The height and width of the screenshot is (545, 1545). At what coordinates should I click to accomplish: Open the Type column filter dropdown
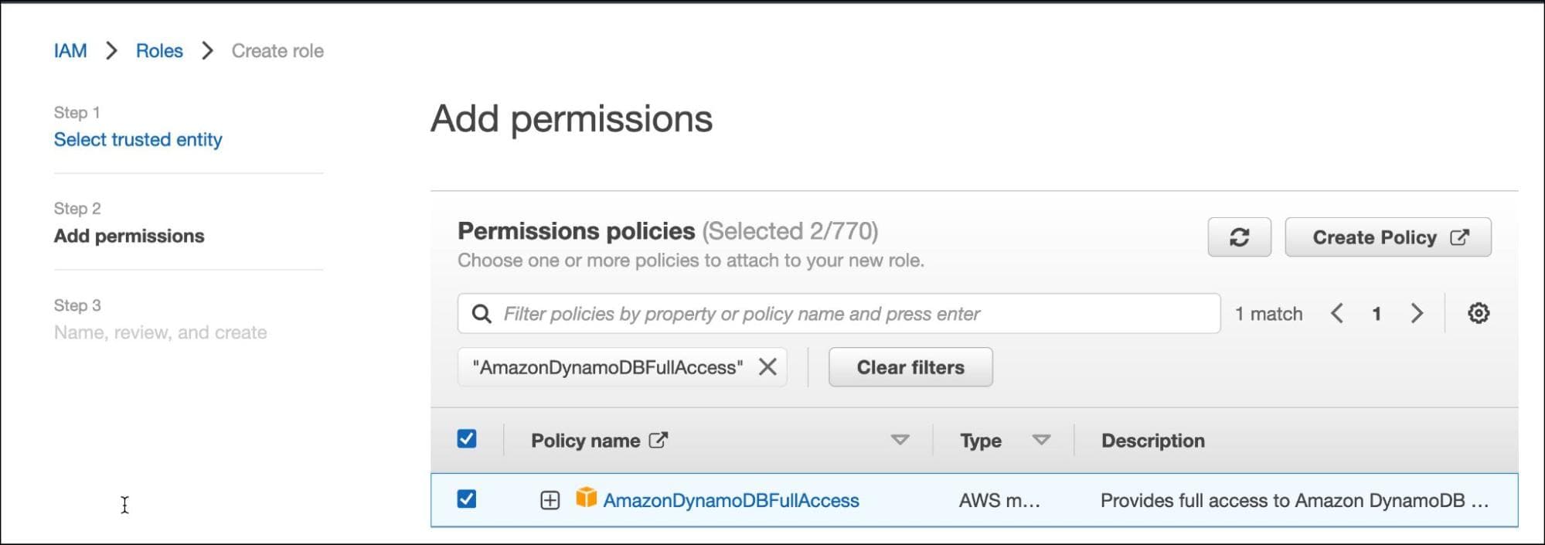coord(1043,439)
